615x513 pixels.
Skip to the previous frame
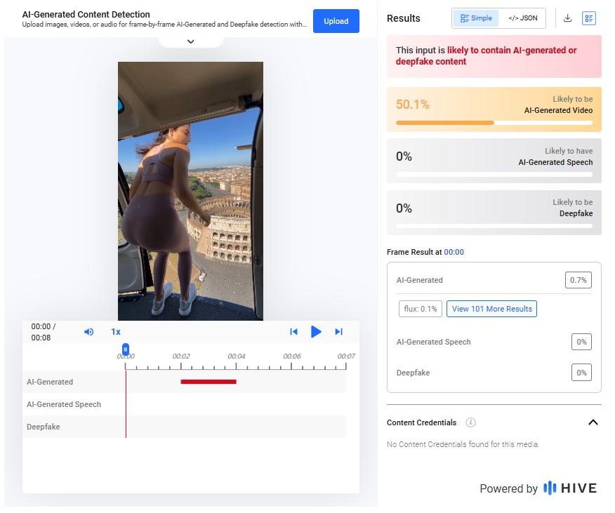(293, 332)
